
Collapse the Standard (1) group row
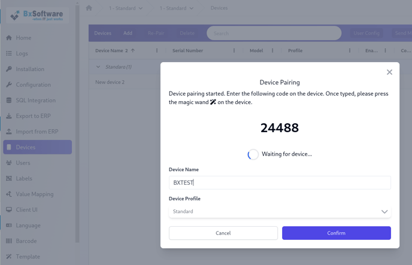click(99, 67)
